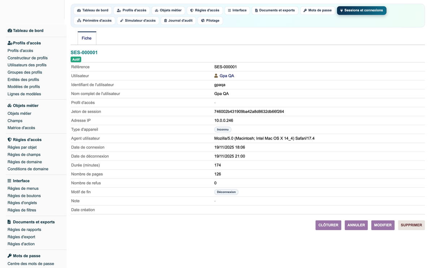Click IP address value 10.0.0.246

click(224, 120)
